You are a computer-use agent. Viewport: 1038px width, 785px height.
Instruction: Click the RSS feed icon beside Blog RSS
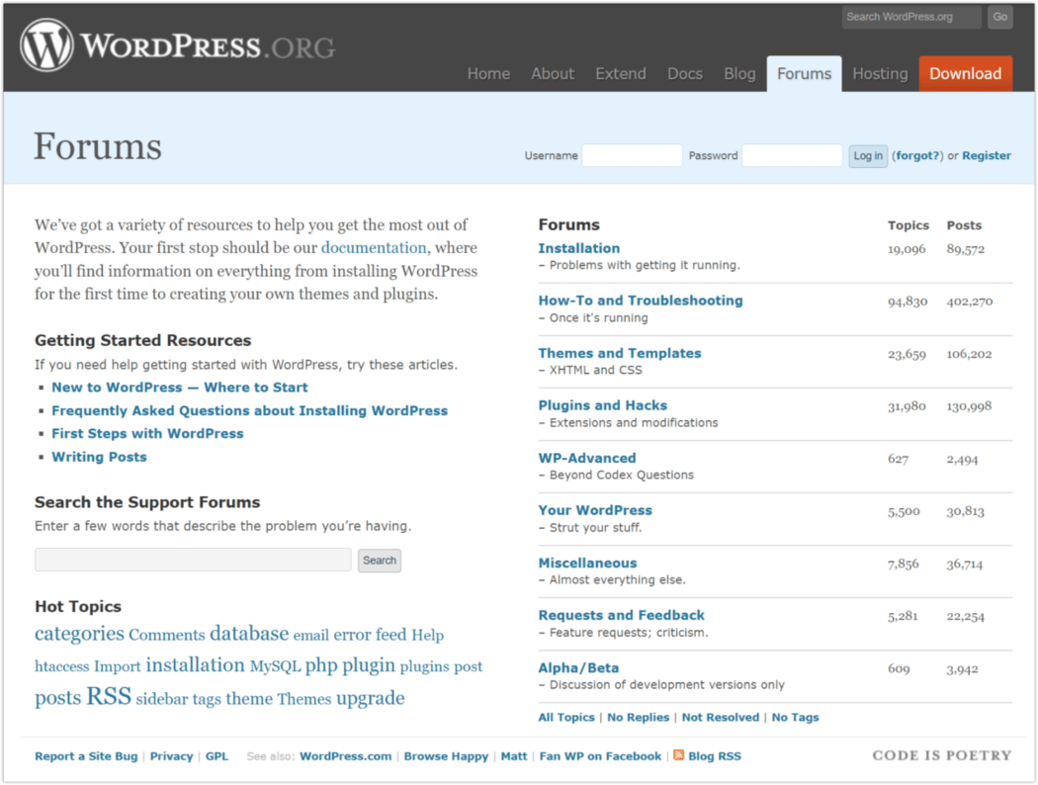pos(679,756)
